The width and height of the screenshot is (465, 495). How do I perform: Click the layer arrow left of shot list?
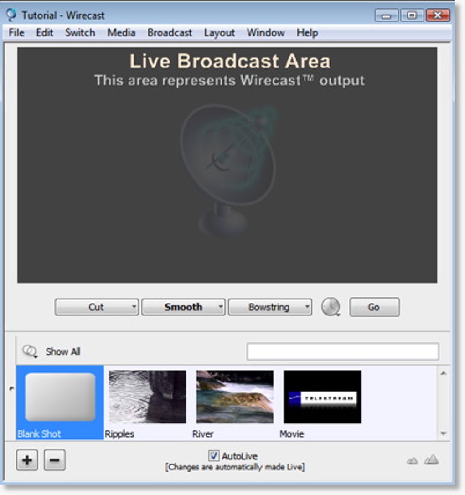12,388
